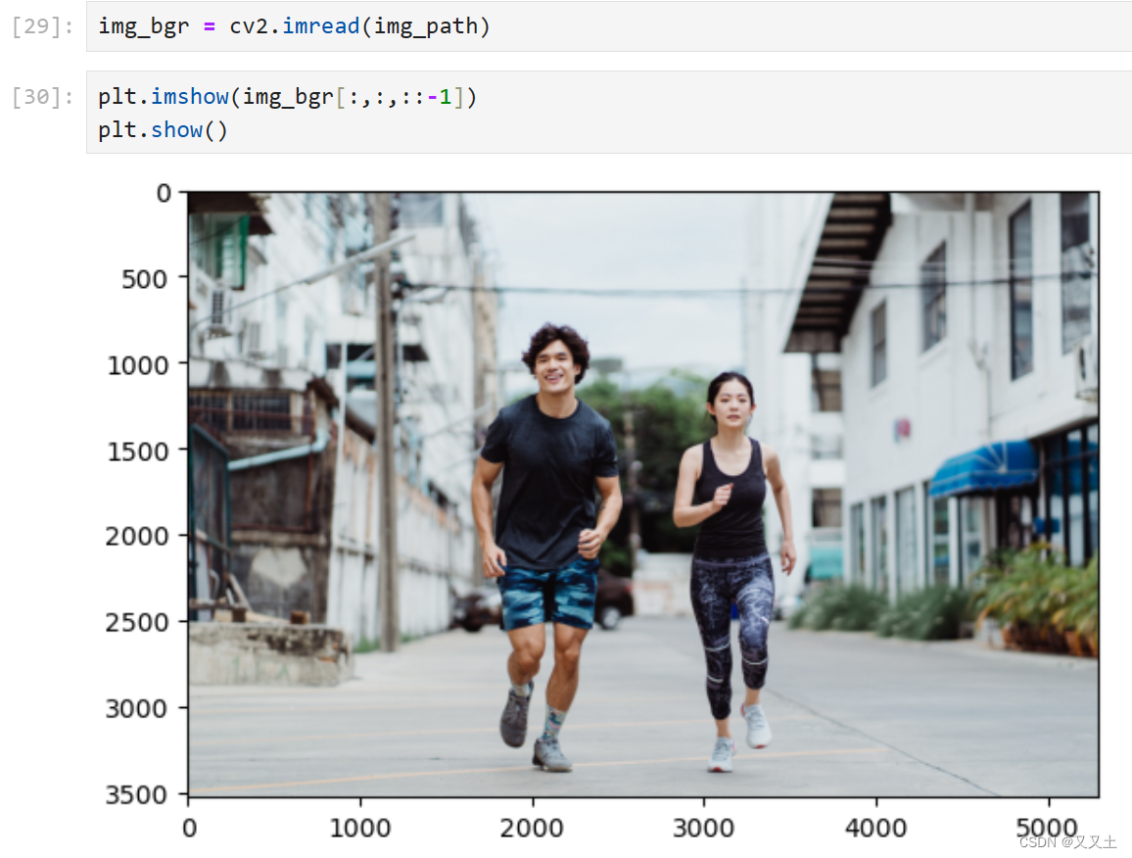Click the -1 slice index in cell 30
This screenshot has width=1132, height=858.
[442, 96]
